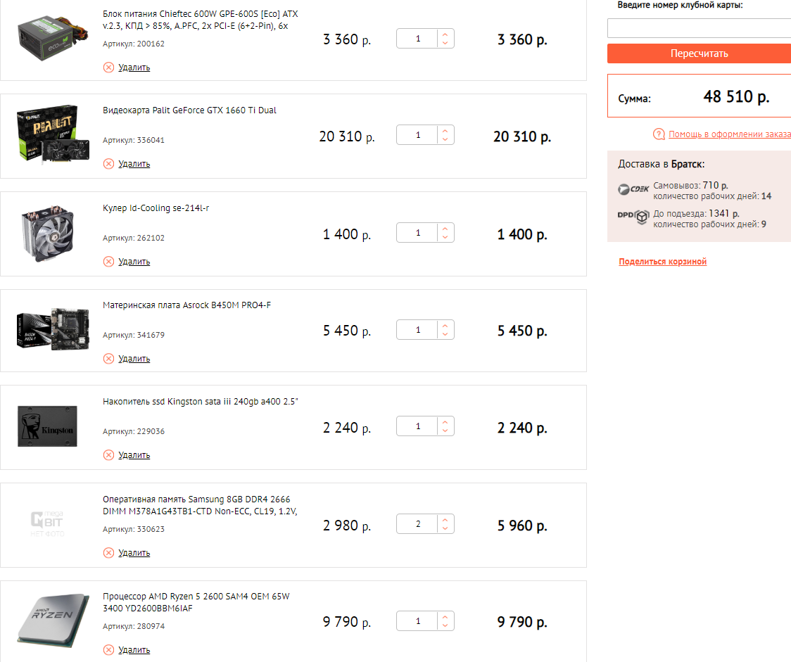Open Поделиться корзиной link

click(x=662, y=262)
